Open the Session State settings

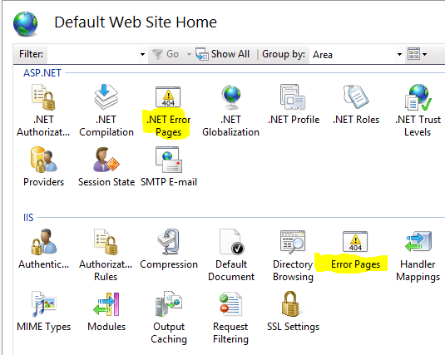click(x=106, y=167)
